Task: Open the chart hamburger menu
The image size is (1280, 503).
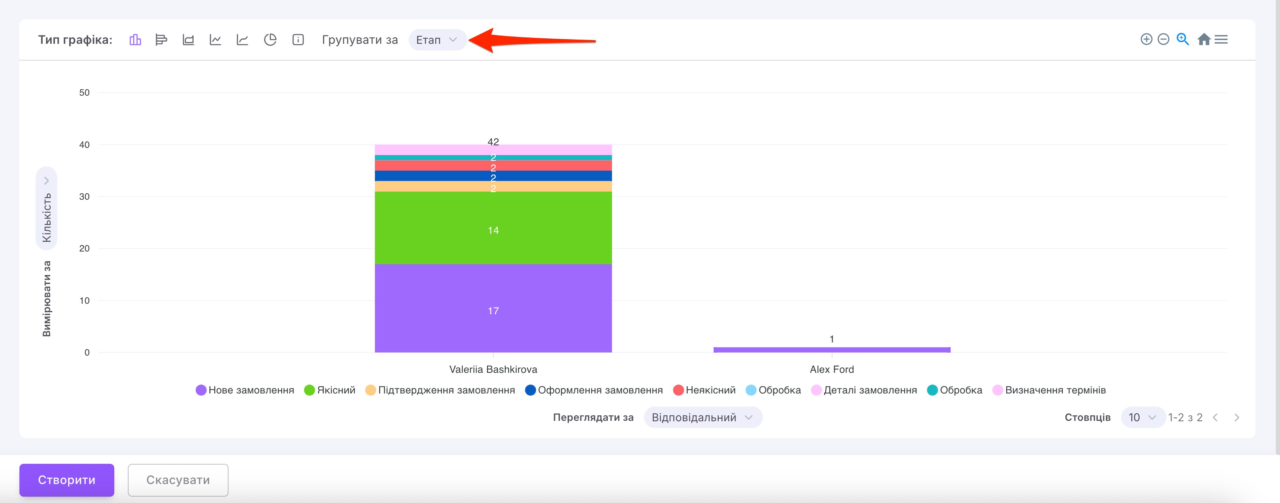Action: [x=1221, y=39]
